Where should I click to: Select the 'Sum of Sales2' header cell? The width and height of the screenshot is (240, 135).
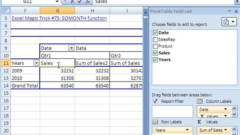tap(92, 63)
